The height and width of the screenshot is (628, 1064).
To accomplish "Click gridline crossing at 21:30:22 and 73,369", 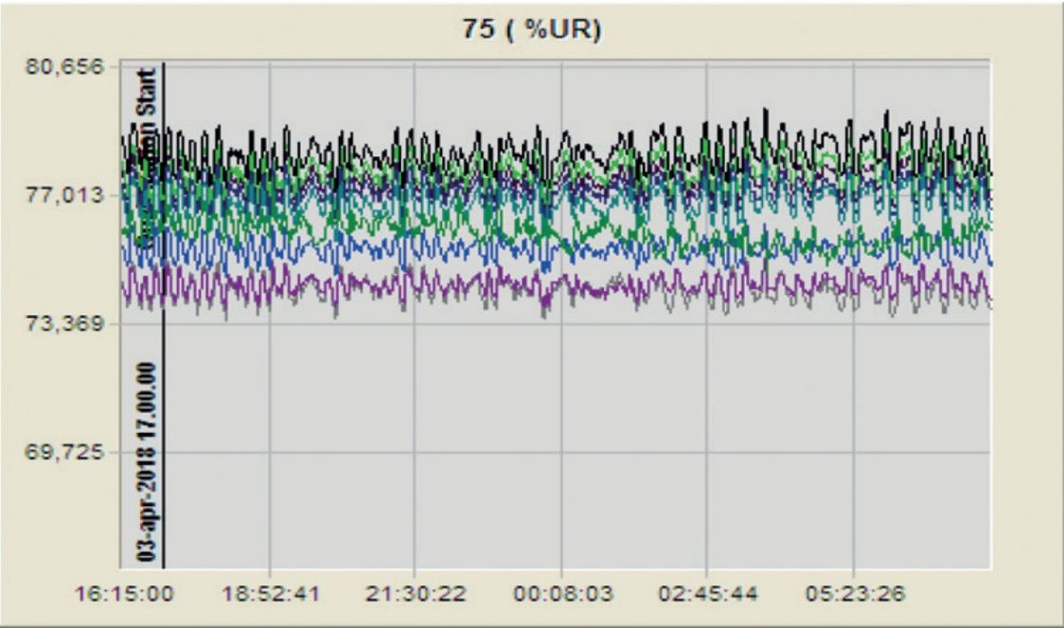I will click(x=415, y=323).
